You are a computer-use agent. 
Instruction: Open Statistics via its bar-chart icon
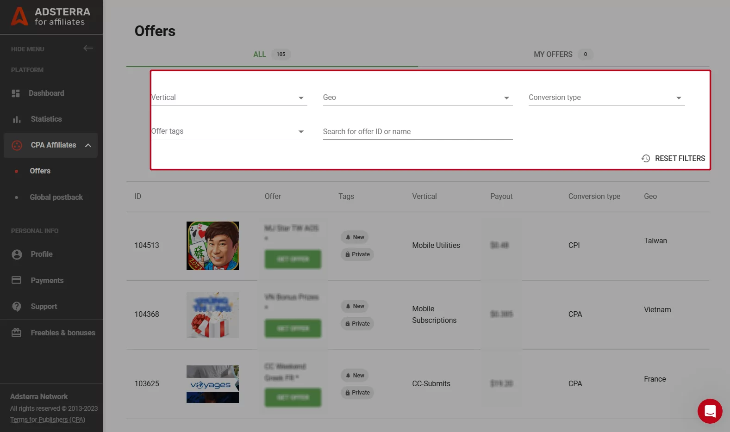pos(17,119)
